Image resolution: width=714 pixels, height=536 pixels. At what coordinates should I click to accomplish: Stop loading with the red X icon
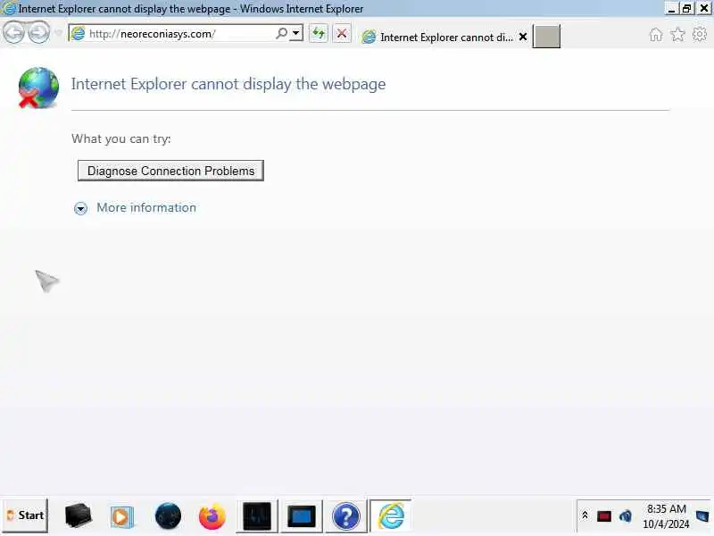342,34
